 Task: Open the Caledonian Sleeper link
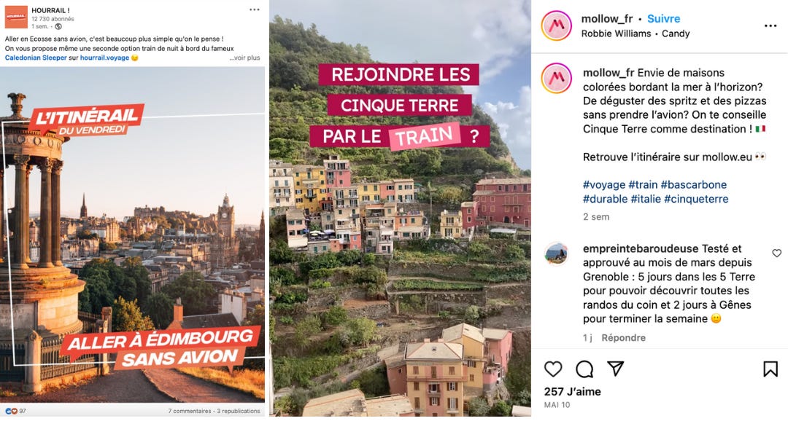(36, 58)
